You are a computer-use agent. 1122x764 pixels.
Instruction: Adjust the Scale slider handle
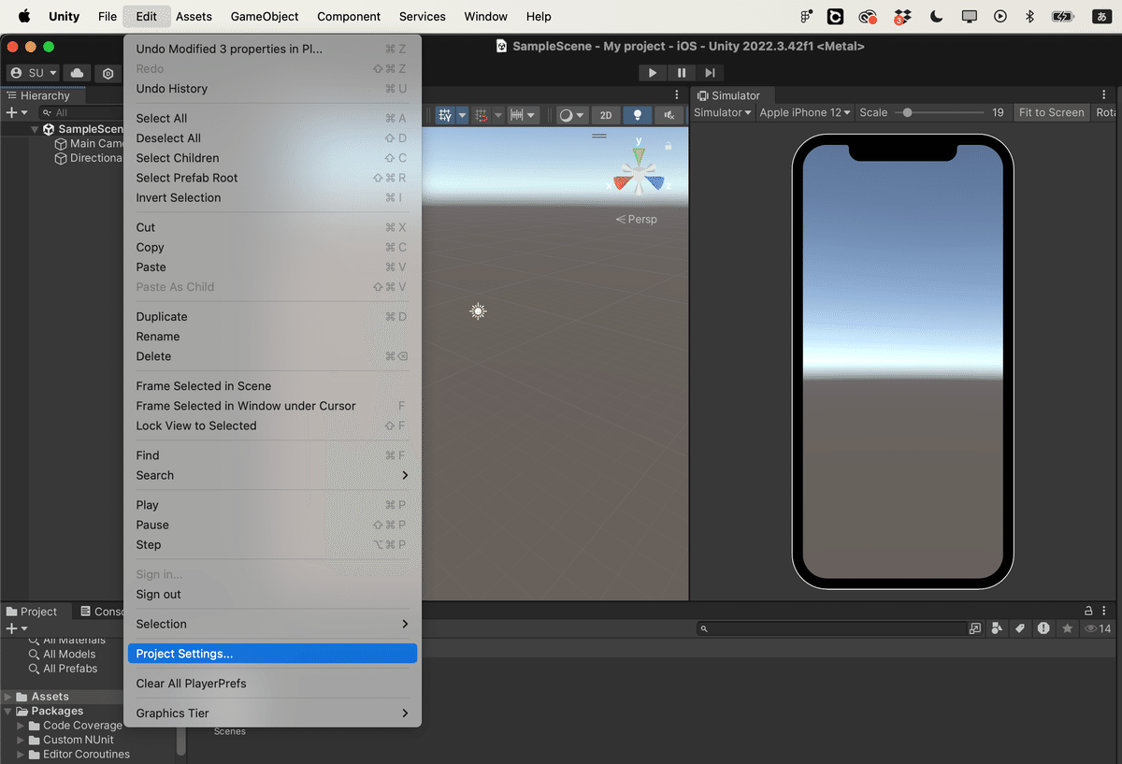907,112
